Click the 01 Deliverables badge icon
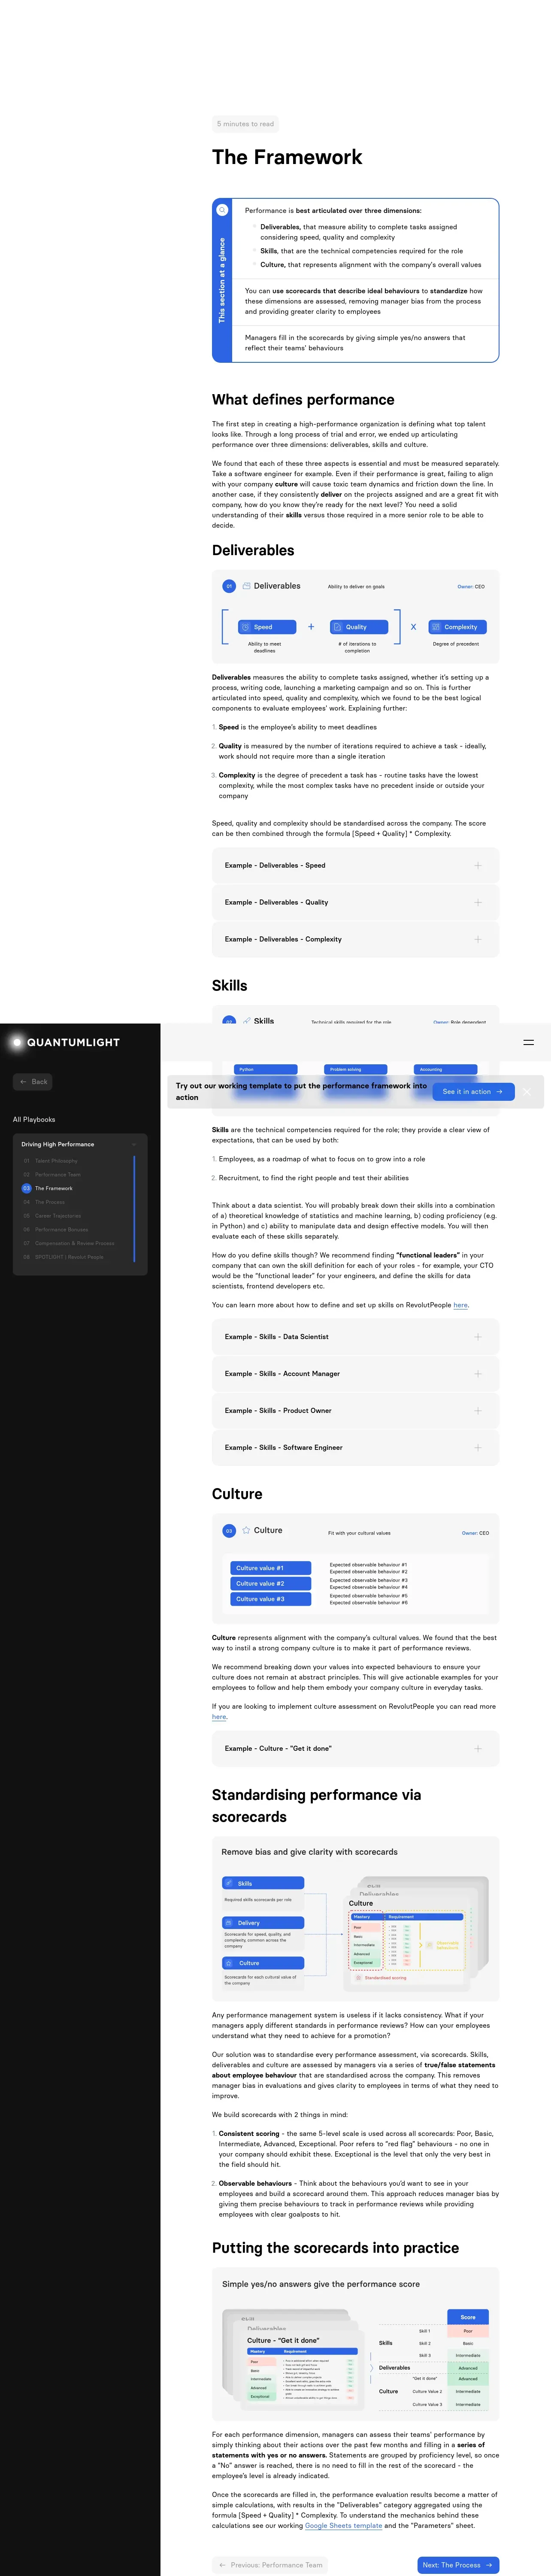Screen dimensions: 551x2576 (x=229, y=586)
